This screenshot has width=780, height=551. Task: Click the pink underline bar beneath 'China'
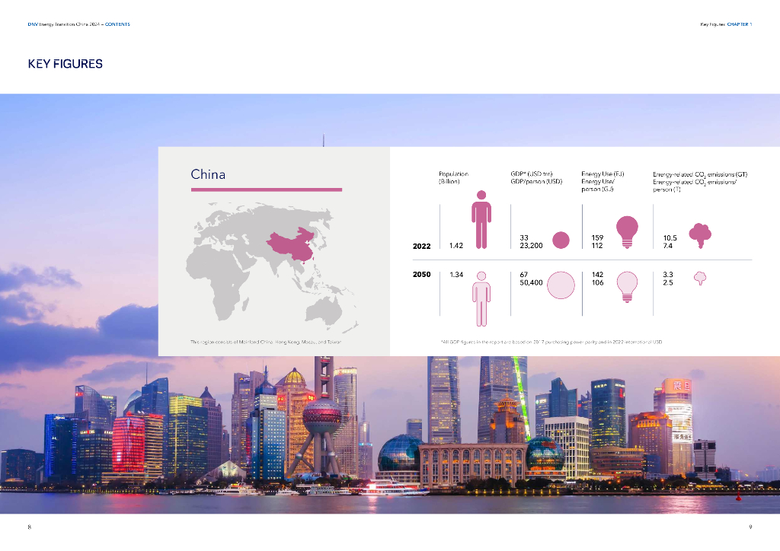(x=267, y=190)
